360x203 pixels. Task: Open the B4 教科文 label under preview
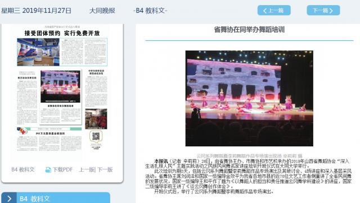point(23,169)
